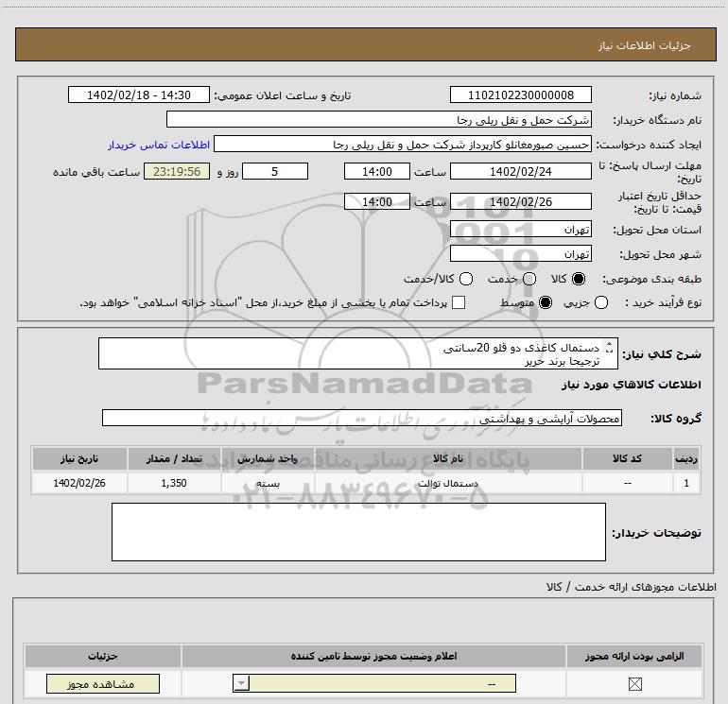Viewport: 728px width, 704px height.
Task: Click the response deadline date 1402/02/24
Action: pos(520,171)
